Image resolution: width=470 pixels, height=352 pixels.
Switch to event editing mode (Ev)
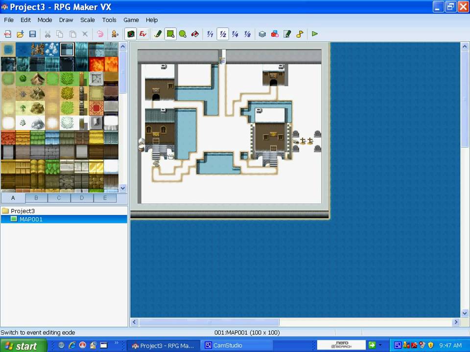(x=143, y=34)
